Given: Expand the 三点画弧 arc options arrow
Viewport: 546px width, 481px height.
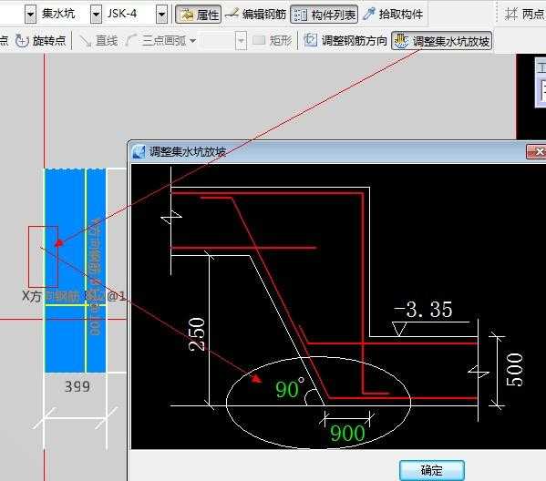Looking at the screenshot, I should coord(192,41).
